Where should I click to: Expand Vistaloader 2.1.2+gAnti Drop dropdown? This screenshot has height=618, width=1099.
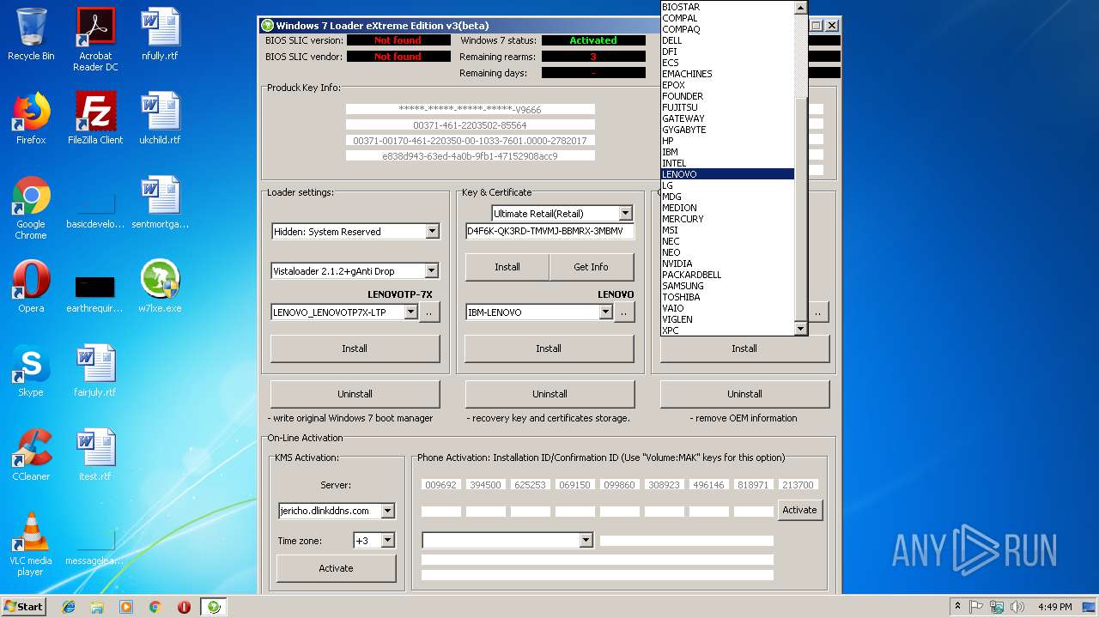click(432, 271)
